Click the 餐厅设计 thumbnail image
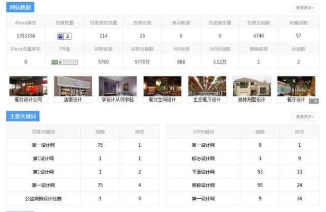Screen dimensions: 326x212 pos(296,86)
